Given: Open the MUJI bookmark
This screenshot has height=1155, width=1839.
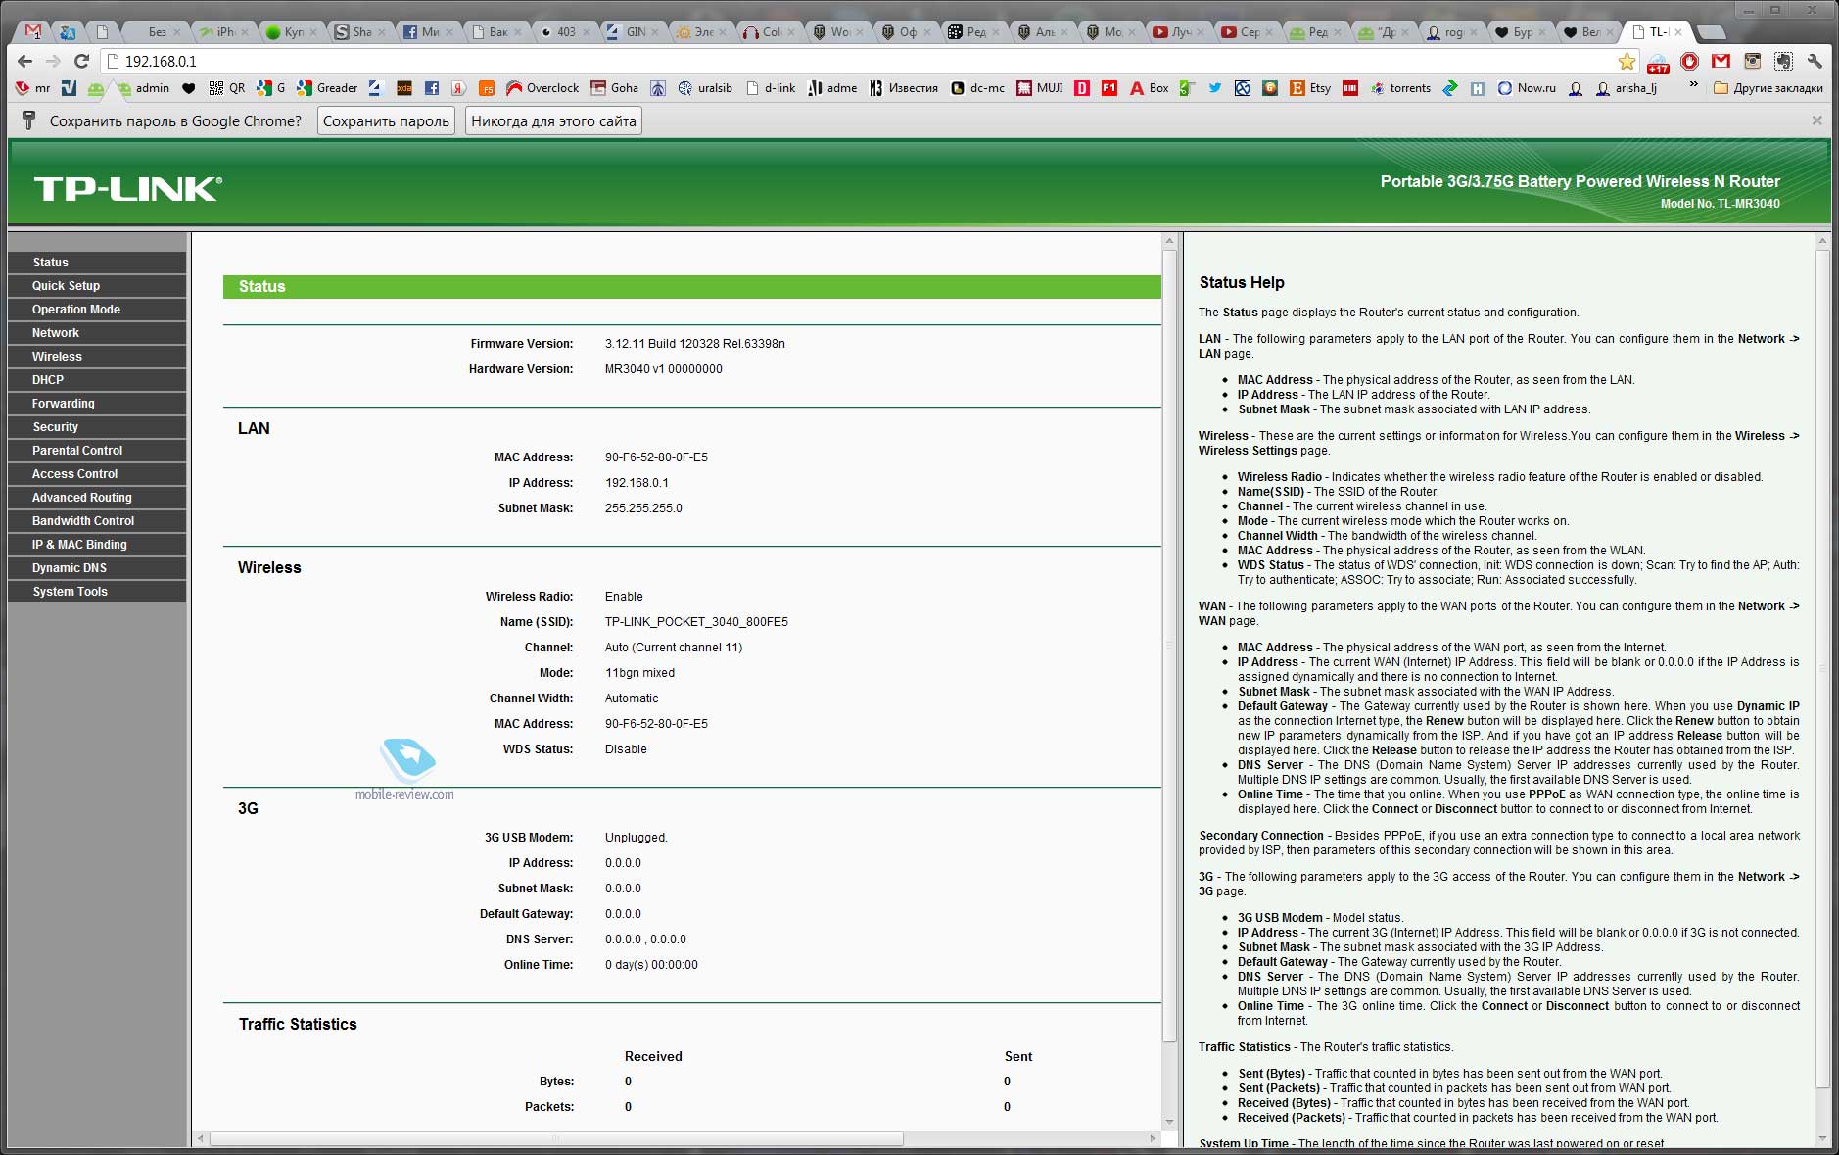Looking at the screenshot, I should click(1039, 88).
